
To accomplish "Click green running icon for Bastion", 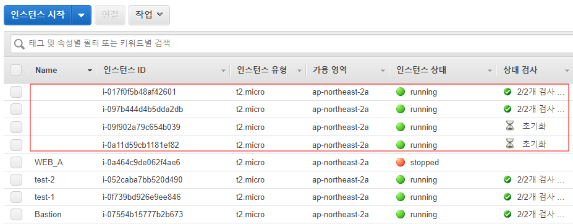I will [x=401, y=214].
